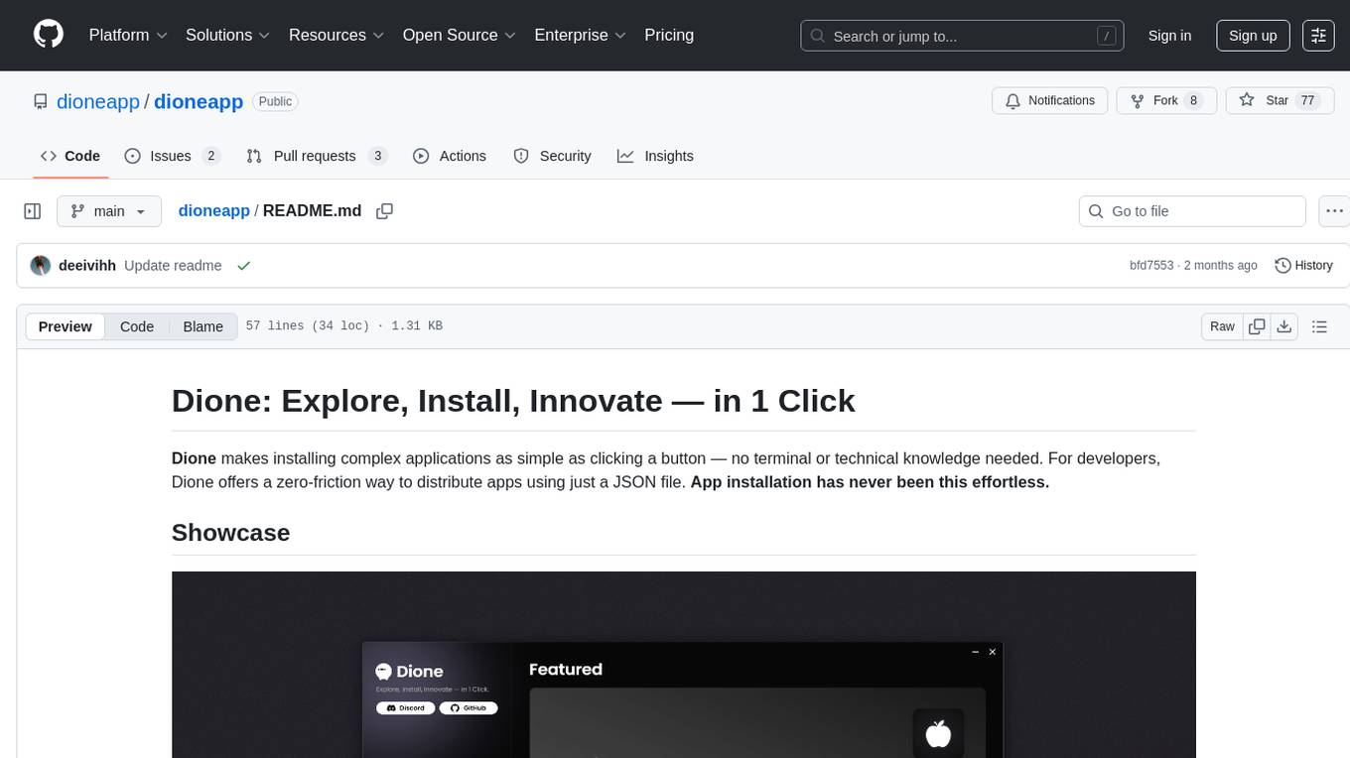Open the Pull requests tab
Image resolution: width=1350 pixels, height=758 pixels.
[x=316, y=156]
